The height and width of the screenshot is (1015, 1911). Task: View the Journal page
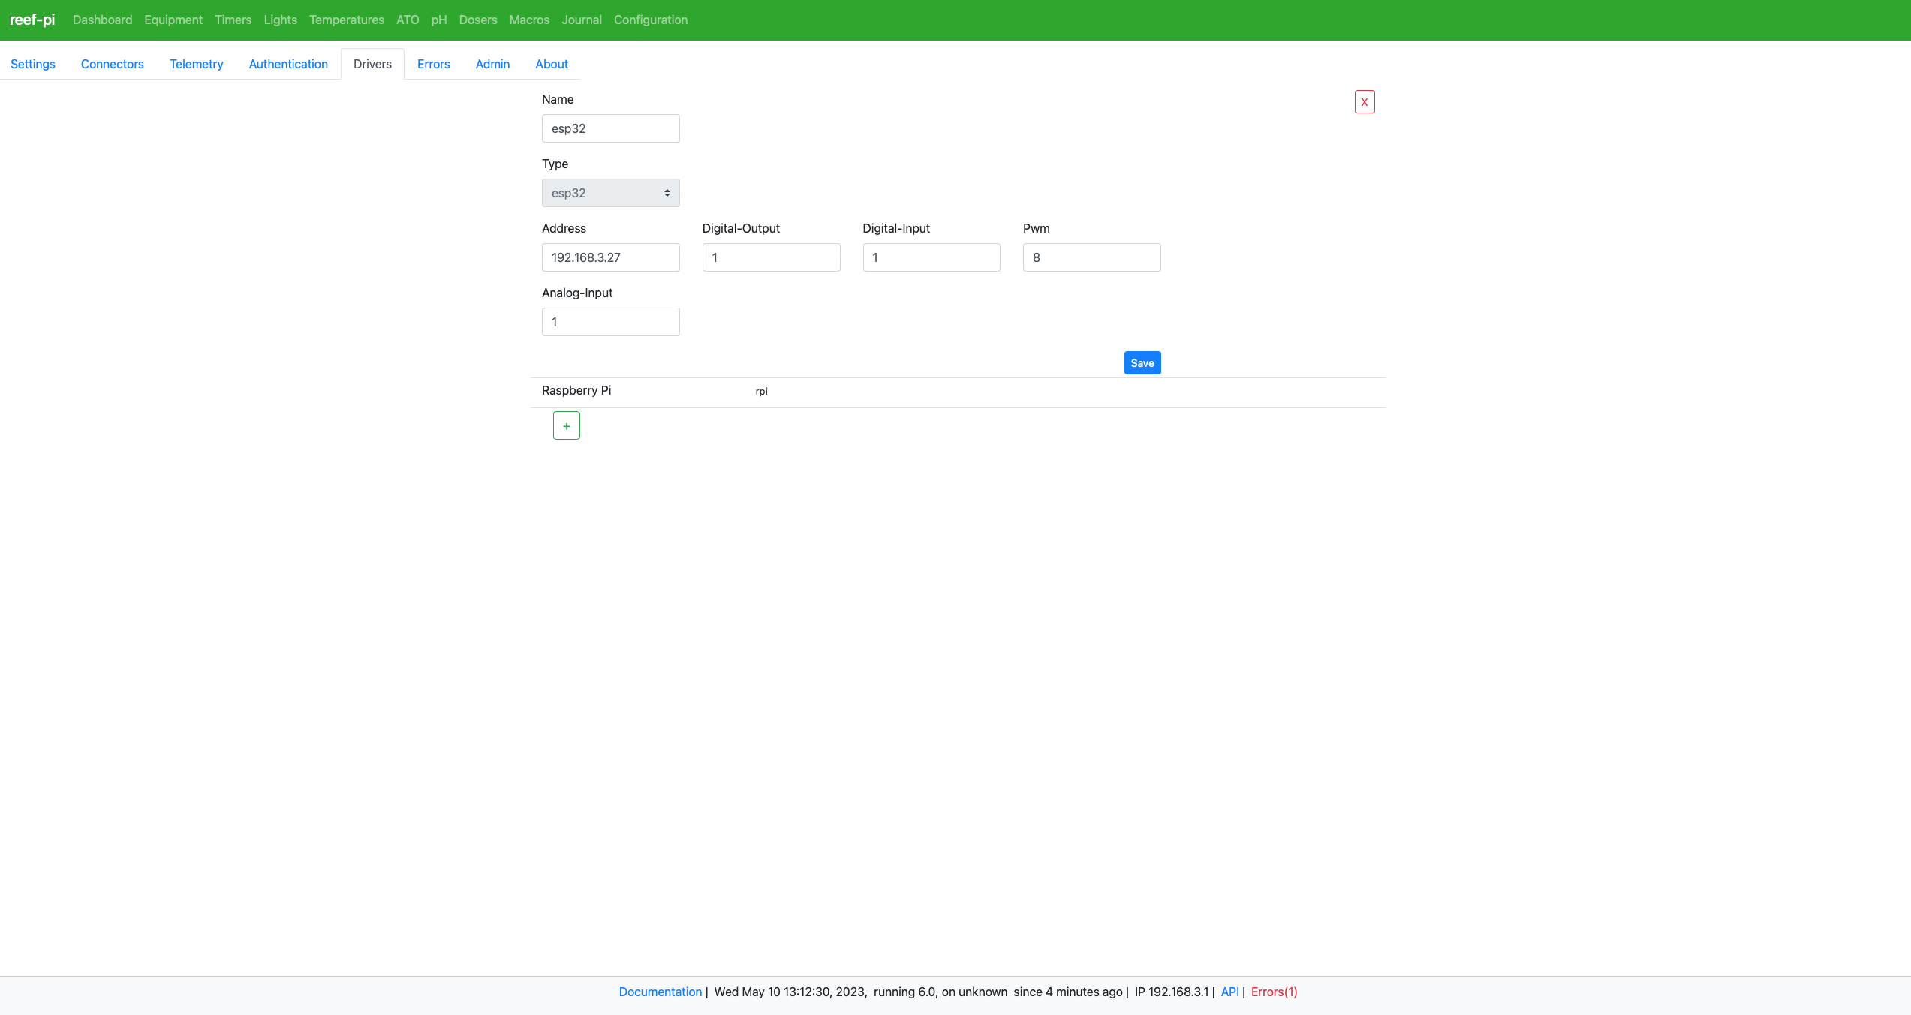point(582,20)
